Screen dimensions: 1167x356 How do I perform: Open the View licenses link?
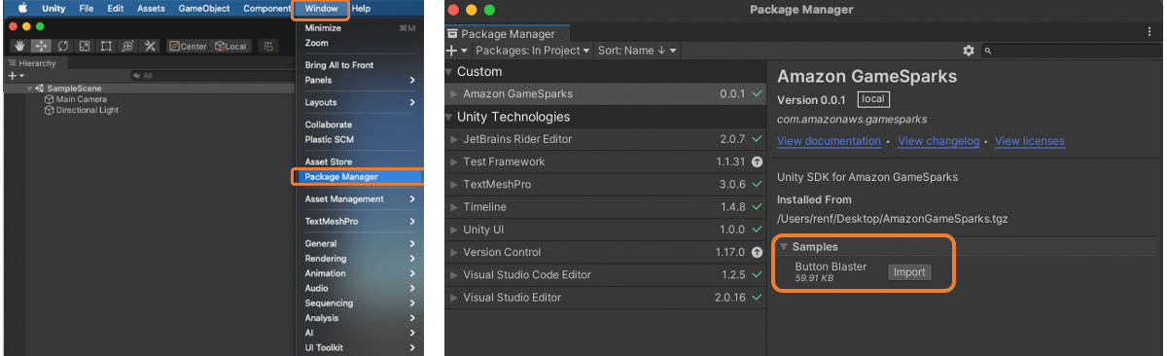1029,141
